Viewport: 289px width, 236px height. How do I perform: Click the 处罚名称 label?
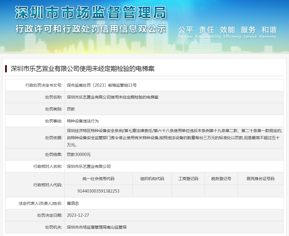coord(54,97)
